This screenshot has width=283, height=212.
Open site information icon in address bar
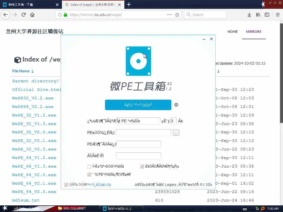click(x=60, y=15)
